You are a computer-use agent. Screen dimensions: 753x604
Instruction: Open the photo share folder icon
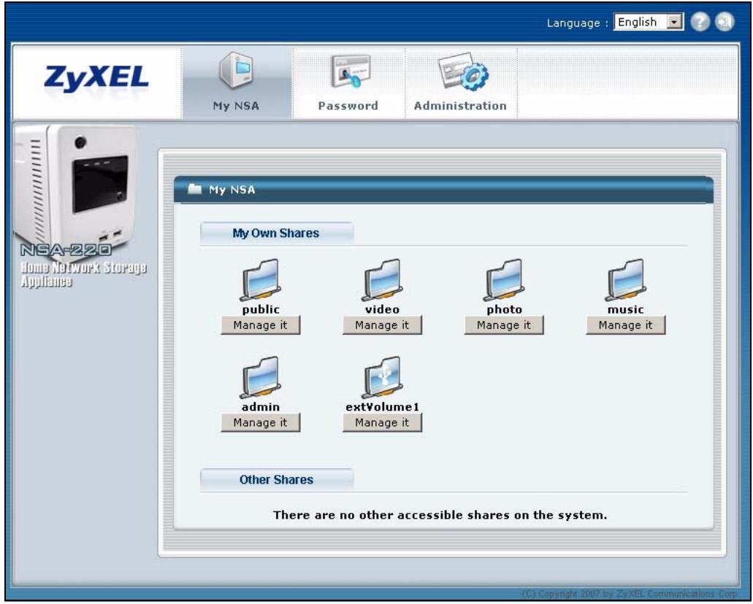click(504, 280)
